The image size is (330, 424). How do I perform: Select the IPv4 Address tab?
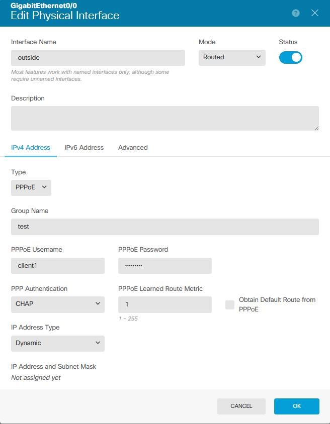(x=31, y=148)
